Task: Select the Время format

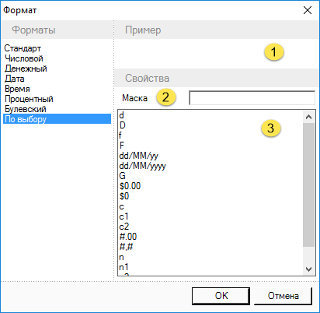Action: tap(17, 89)
